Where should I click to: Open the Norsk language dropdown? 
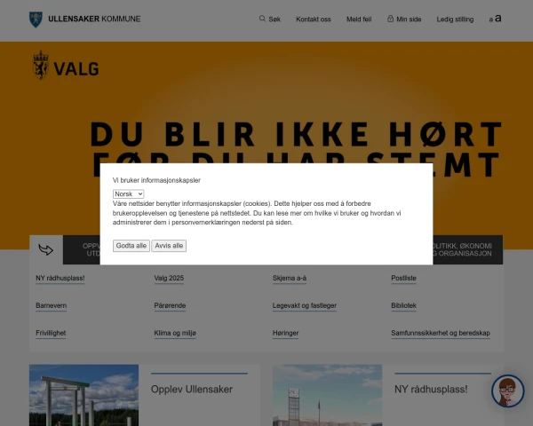tap(128, 193)
